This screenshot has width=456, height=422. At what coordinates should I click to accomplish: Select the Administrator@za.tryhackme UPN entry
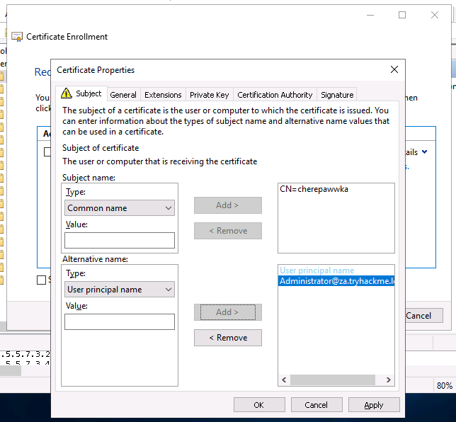coord(336,281)
